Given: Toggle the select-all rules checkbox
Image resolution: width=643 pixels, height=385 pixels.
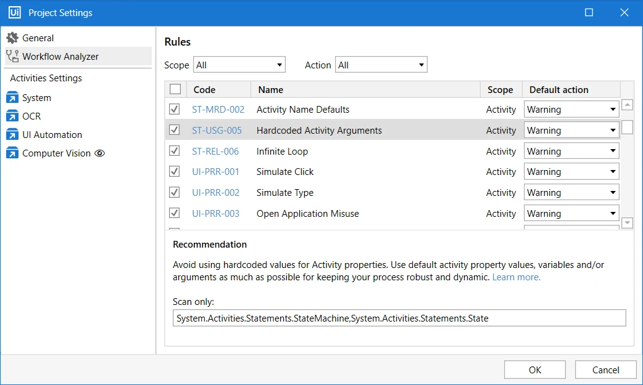Looking at the screenshot, I should [x=175, y=89].
